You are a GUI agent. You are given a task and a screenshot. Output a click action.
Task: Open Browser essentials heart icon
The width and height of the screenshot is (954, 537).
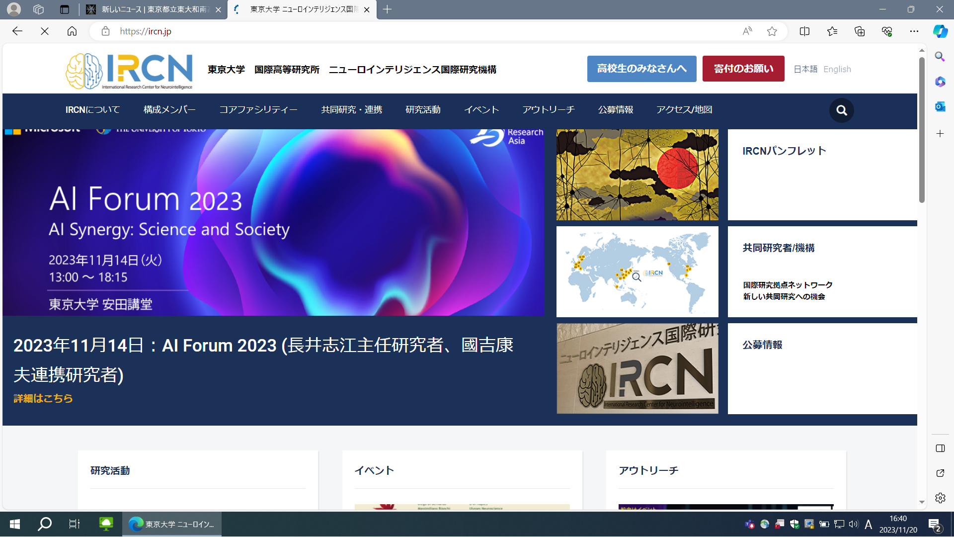887,31
